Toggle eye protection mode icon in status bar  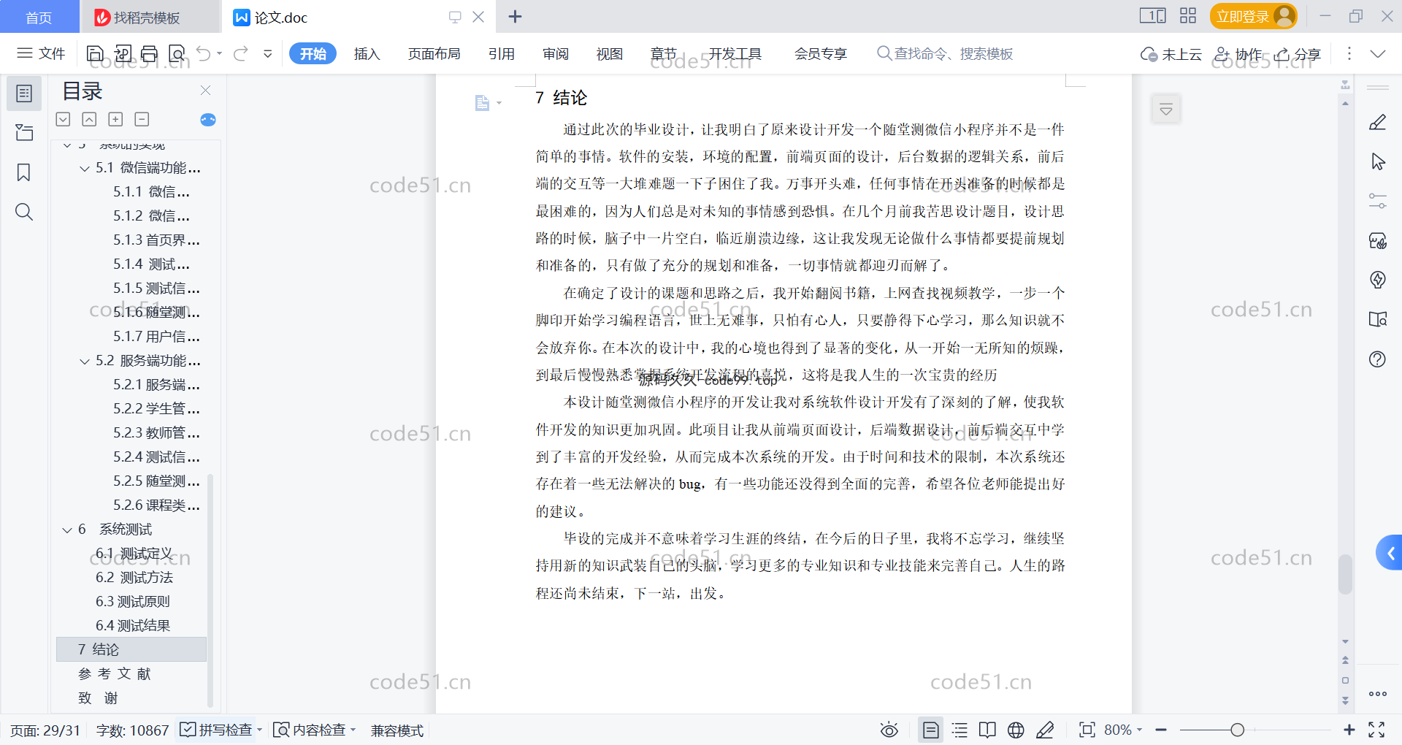889,730
